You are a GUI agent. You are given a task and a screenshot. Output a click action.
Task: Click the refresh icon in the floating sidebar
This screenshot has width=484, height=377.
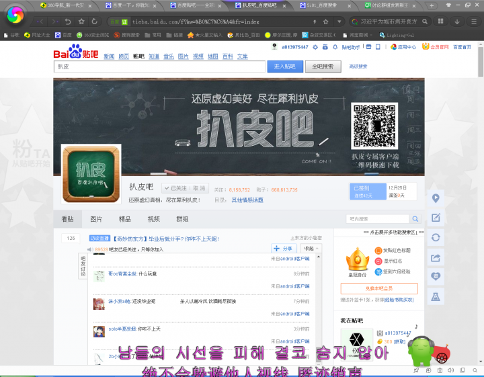pos(436,237)
